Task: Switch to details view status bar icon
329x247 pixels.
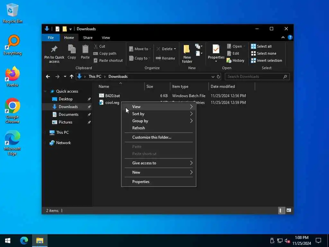Action: pos(281,210)
